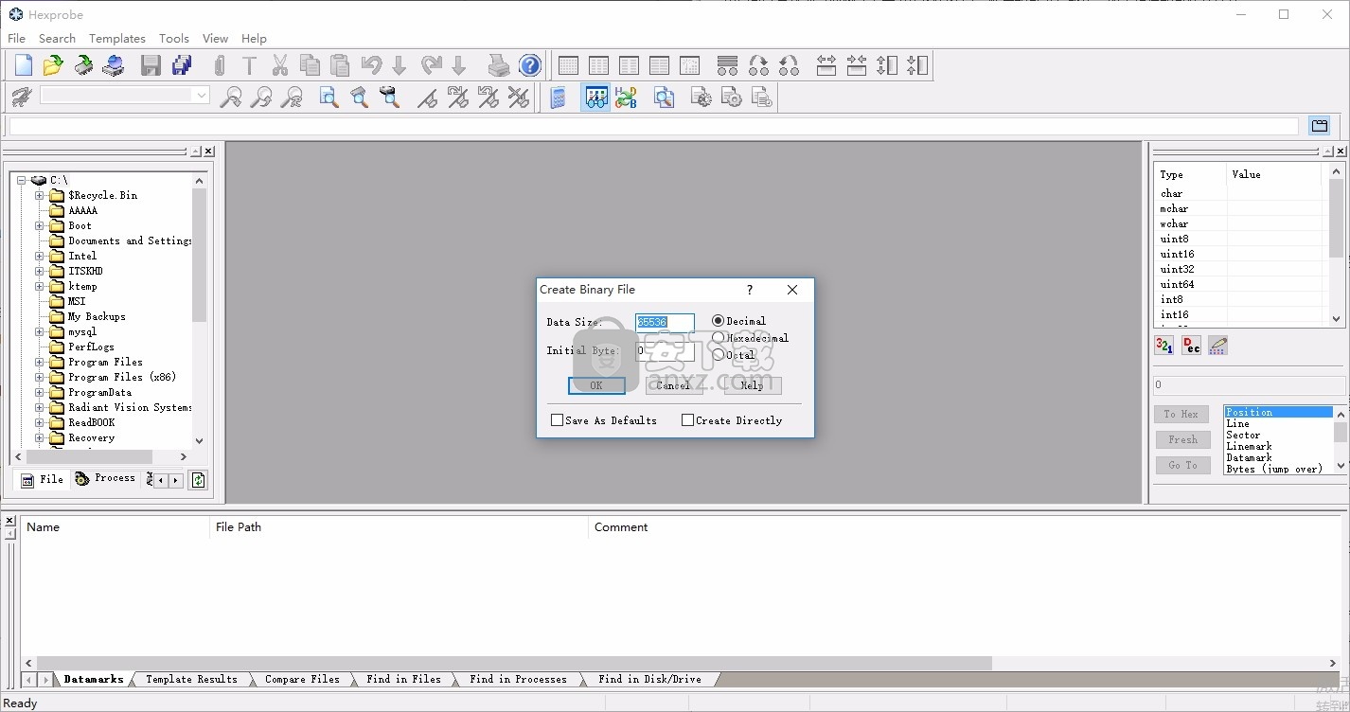
Task: Enable the Save As Defaults checkbox
Action: click(x=558, y=420)
